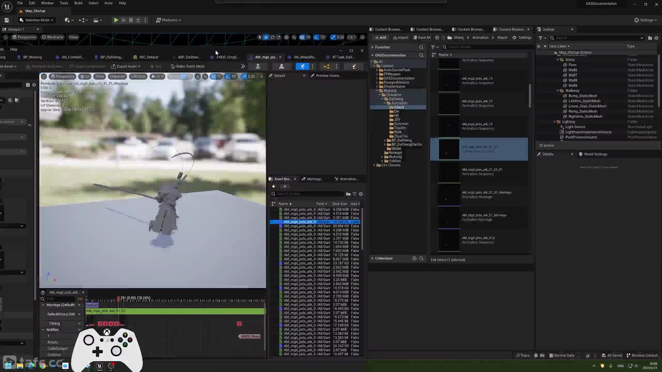Switch to the AN_AttackRe... tab
Screen dimensions: 662x372
coord(302,57)
